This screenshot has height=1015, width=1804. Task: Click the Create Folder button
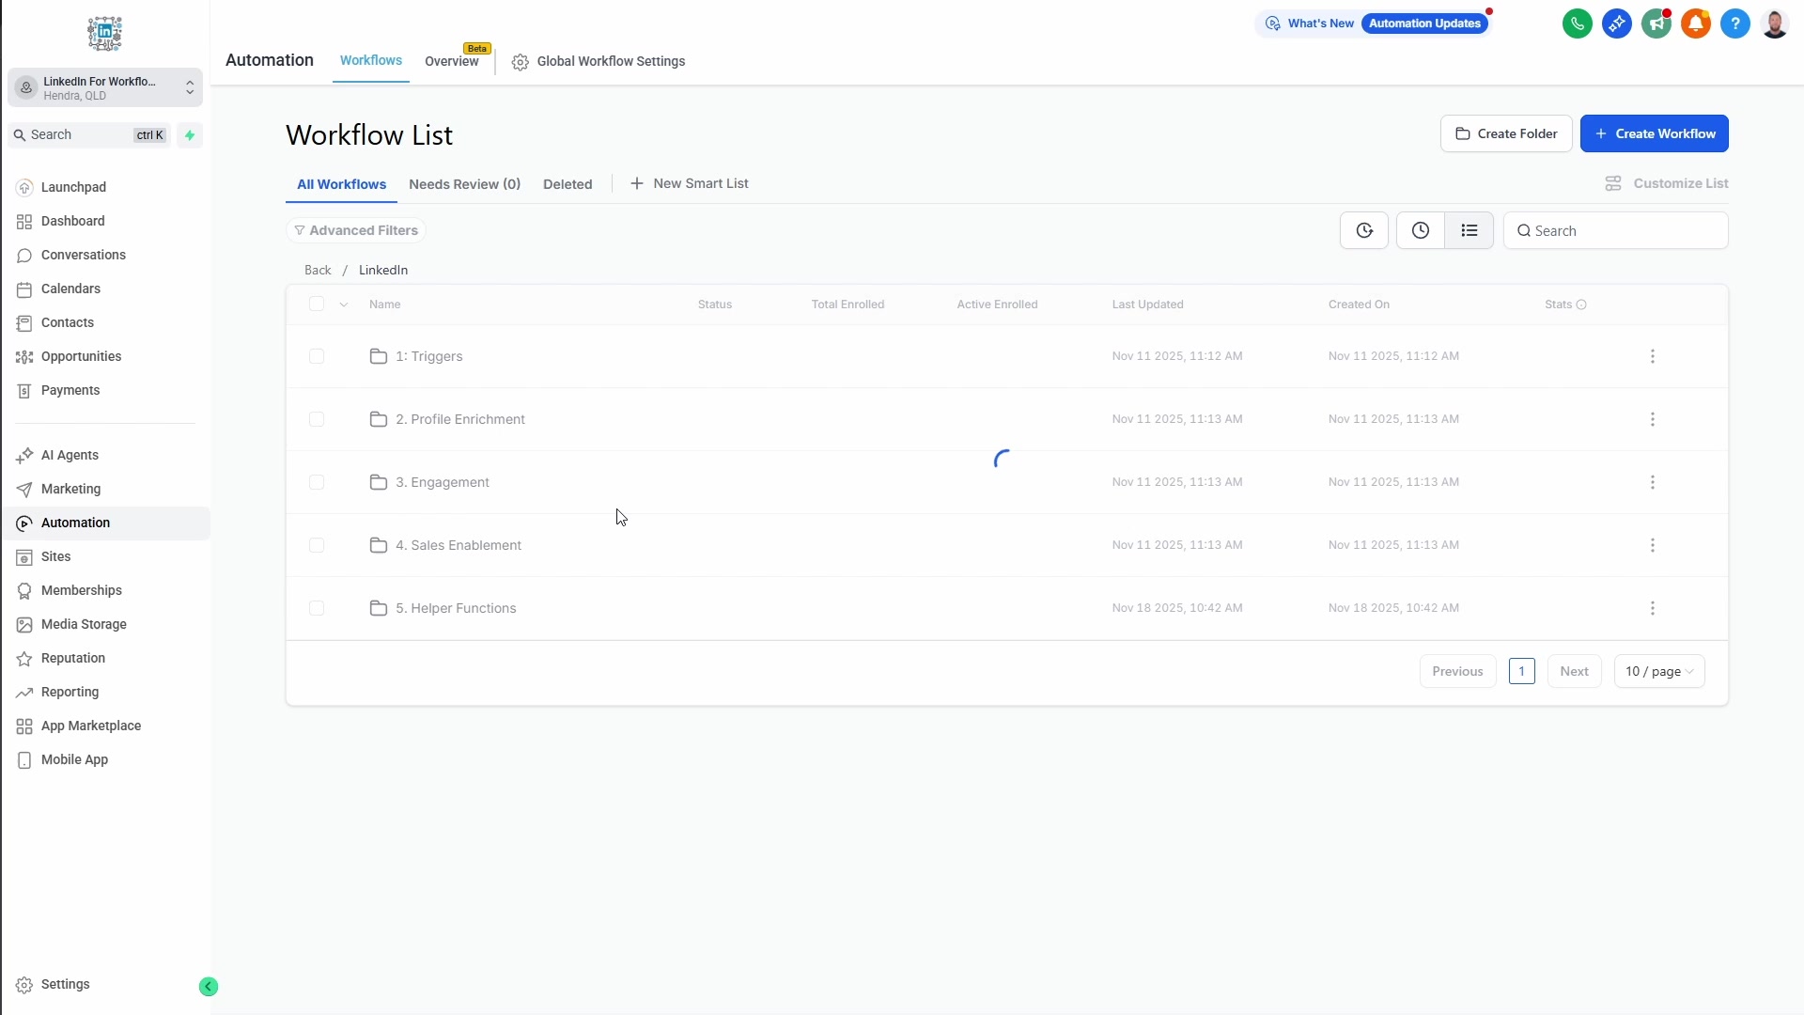point(1505,133)
